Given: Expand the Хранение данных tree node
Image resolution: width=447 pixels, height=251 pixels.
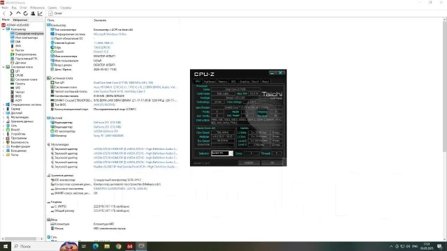Looking at the screenshot, I should point(3,121).
